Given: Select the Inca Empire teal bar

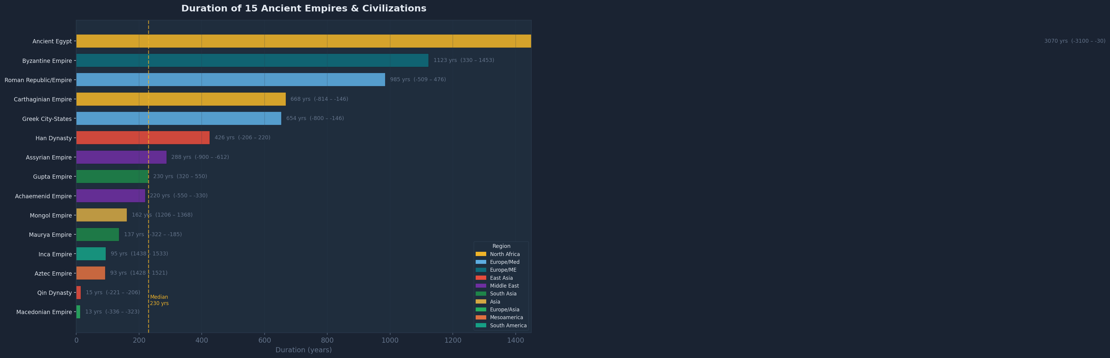Looking at the screenshot, I should point(91,253).
